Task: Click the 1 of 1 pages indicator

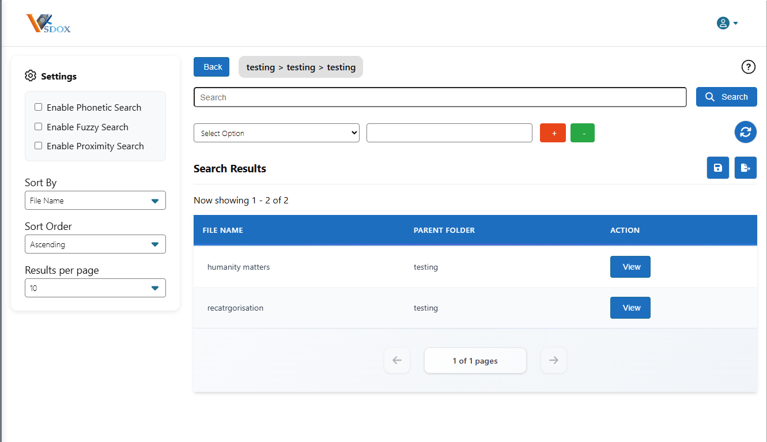Action: click(x=475, y=361)
